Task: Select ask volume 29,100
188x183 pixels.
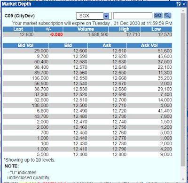Action: point(165,89)
